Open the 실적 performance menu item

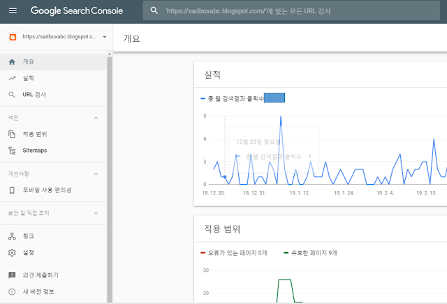tap(53, 78)
